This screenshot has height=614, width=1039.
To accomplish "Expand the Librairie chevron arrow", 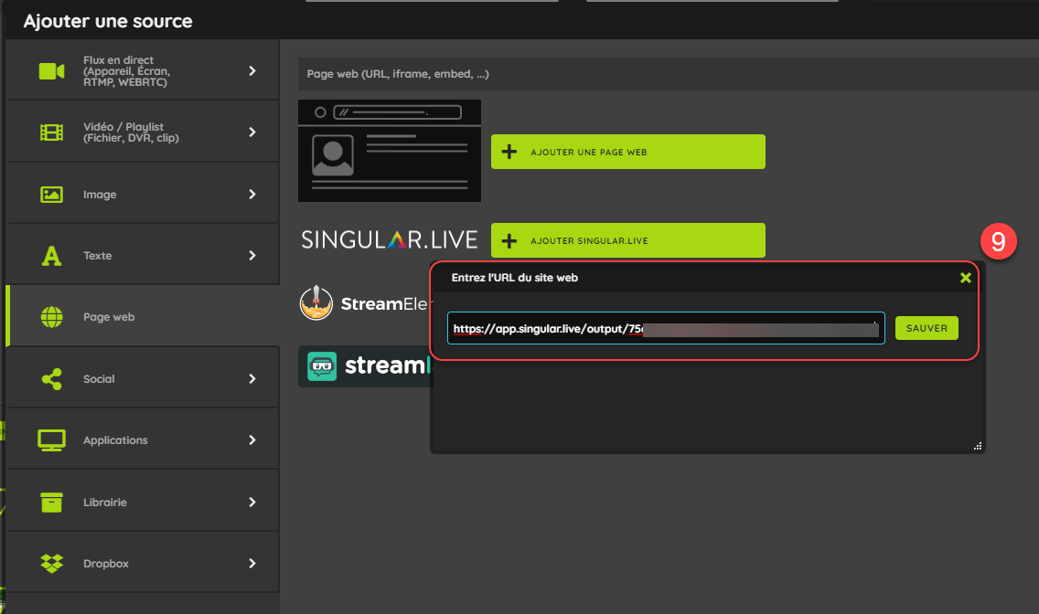I will [x=252, y=503].
